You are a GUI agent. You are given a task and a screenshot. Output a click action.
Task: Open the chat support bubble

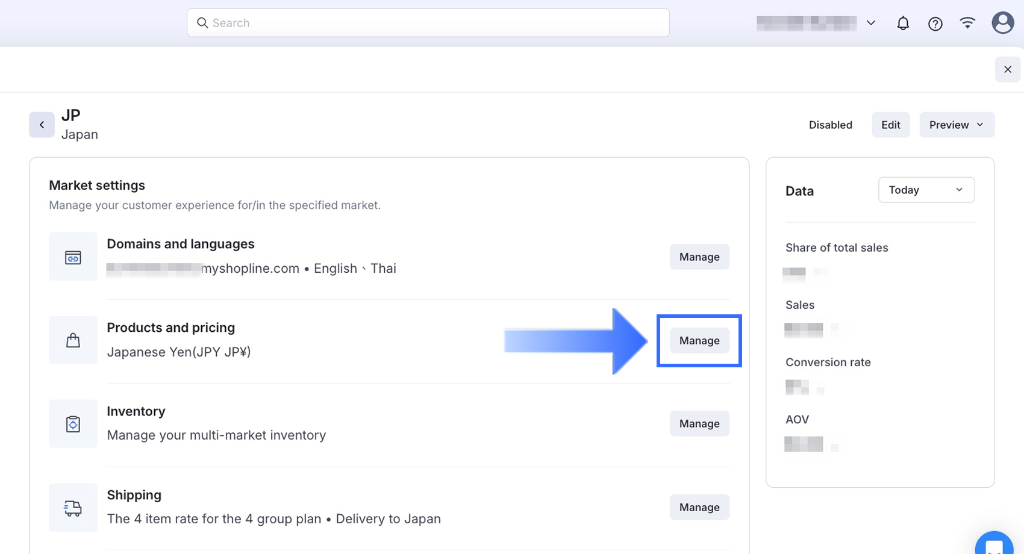click(x=994, y=545)
